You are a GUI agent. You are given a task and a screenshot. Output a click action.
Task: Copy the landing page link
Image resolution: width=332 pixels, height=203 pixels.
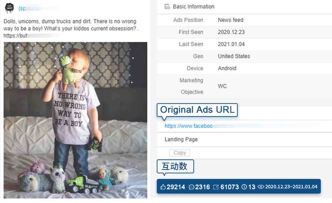179,153
